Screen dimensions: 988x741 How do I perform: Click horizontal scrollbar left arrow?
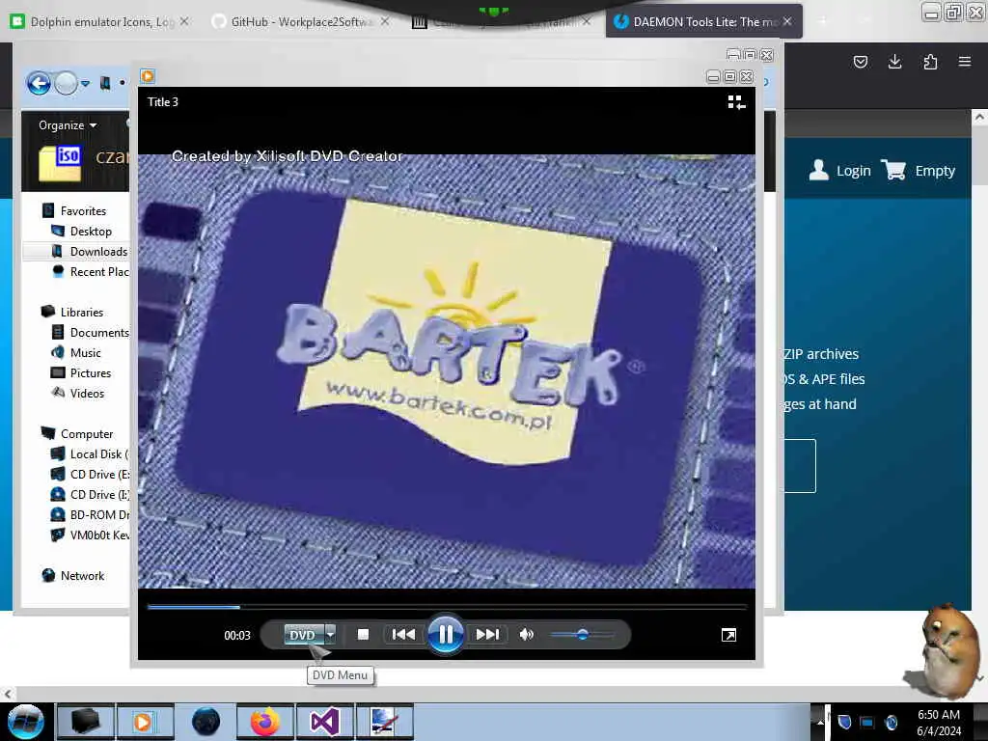point(8,694)
